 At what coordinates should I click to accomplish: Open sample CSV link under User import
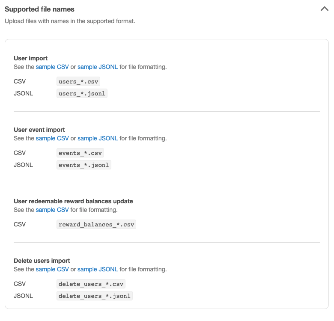[x=52, y=67]
